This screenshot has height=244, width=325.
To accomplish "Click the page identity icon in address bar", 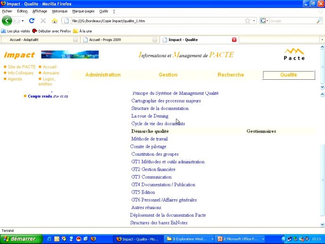I will pyautogui.click(x=66, y=21).
